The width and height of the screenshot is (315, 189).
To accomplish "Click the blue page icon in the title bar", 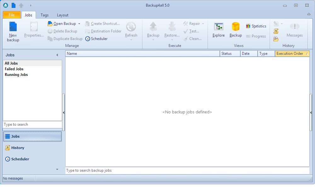I will pyautogui.click(x=14, y=5).
